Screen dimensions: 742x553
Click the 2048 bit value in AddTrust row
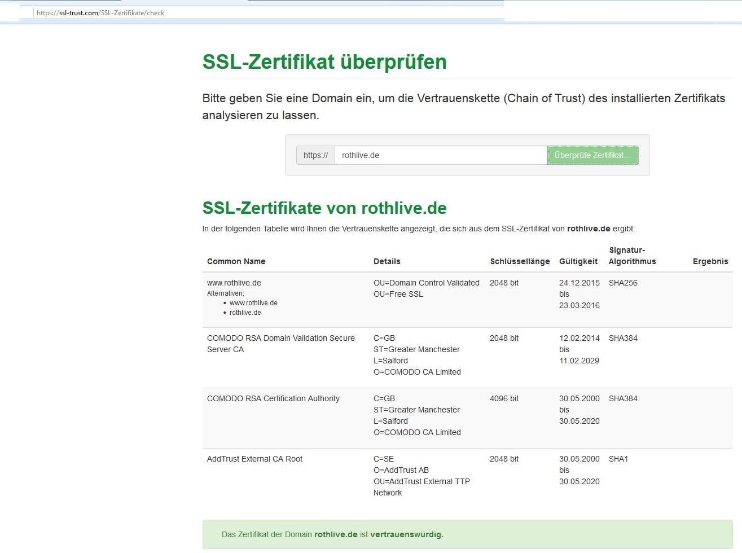coord(504,459)
